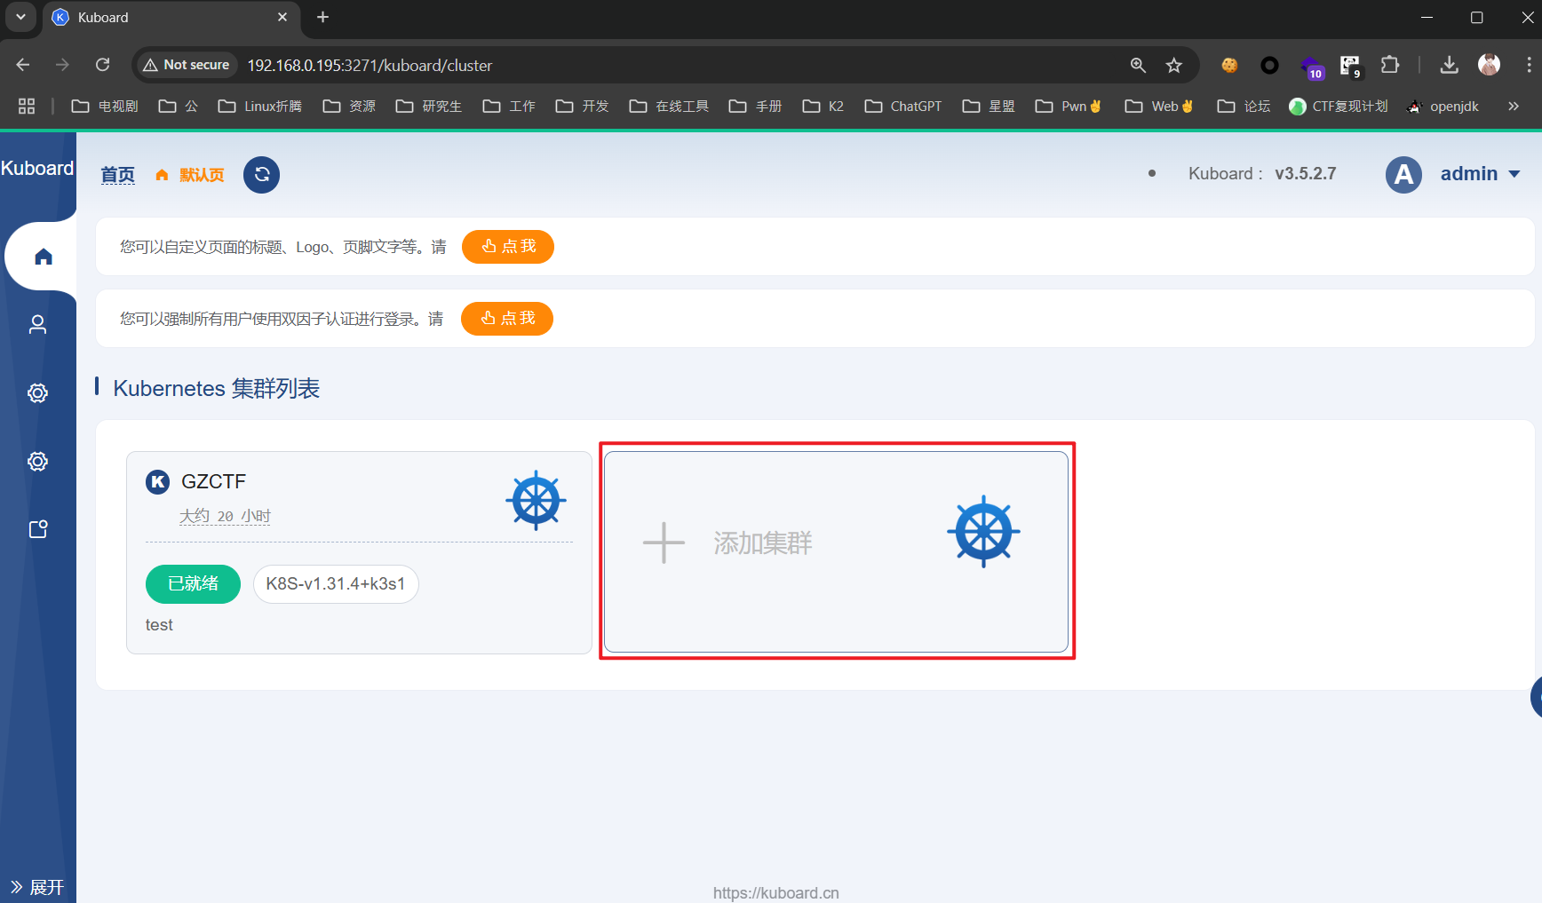Image resolution: width=1542 pixels, height=903 pixels.
Task: Click the admin avatar letter A
Action: tap(1403, 175)
